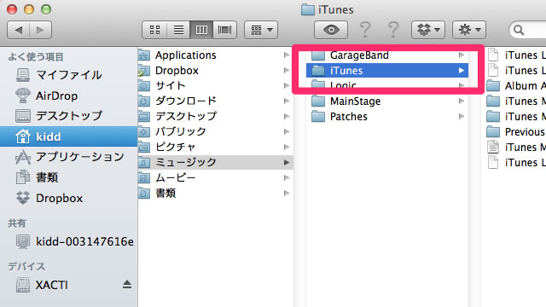Expand the Patches folder arrow
This screenshot has height=307, width=546.
point(462,117)
